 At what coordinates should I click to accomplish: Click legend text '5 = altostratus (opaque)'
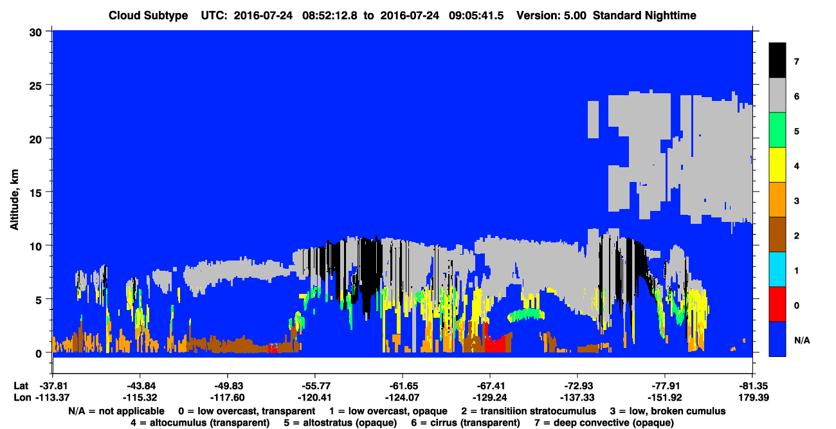click(x=341, y=423)
